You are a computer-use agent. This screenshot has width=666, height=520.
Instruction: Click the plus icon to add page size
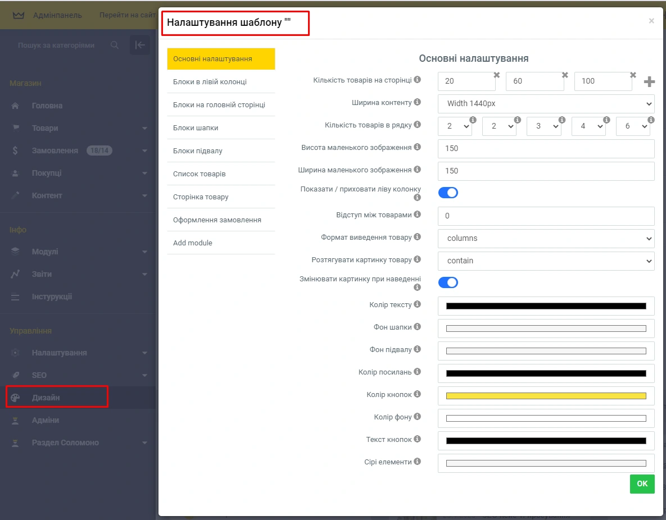[649, 82]
